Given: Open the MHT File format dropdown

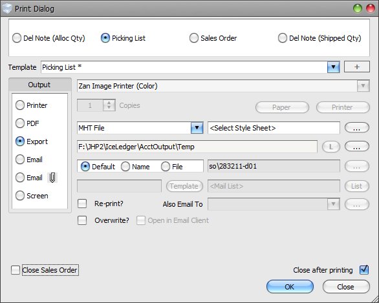Looking at the screenshot, I should pos(197,128).
